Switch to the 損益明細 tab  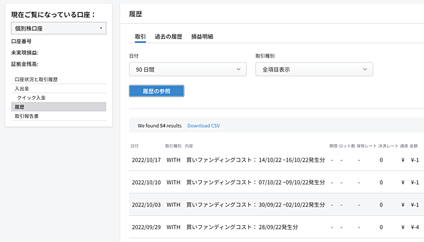point(202,37)
